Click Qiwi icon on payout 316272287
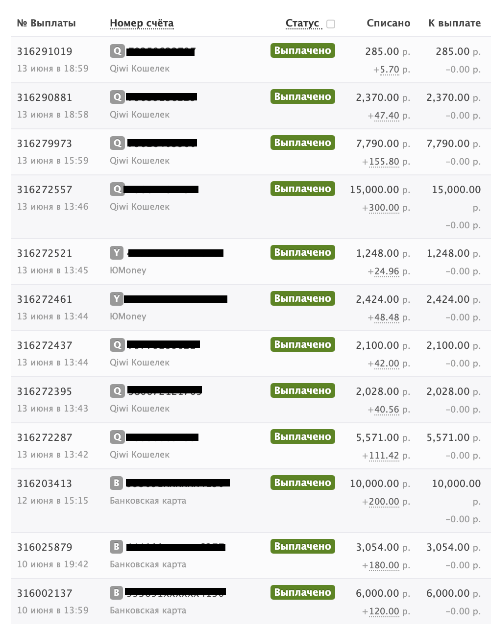Image resolution: width=491 pixels, height=632 pixels. tap(117, 437)
